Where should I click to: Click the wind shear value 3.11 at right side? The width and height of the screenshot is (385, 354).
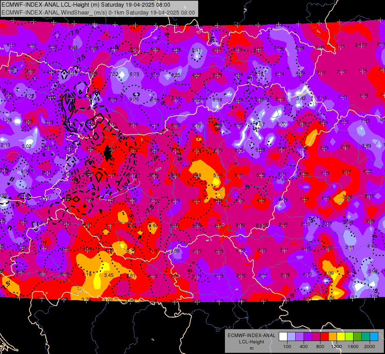pyautogui.click(x=349, y=247)
